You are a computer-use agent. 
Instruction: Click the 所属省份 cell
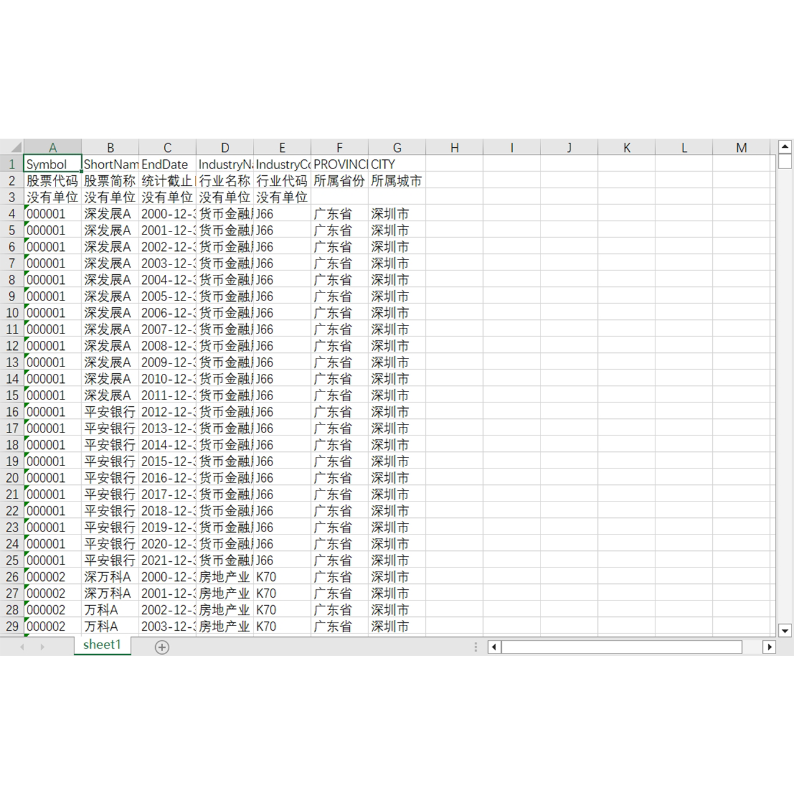[340, 181]
